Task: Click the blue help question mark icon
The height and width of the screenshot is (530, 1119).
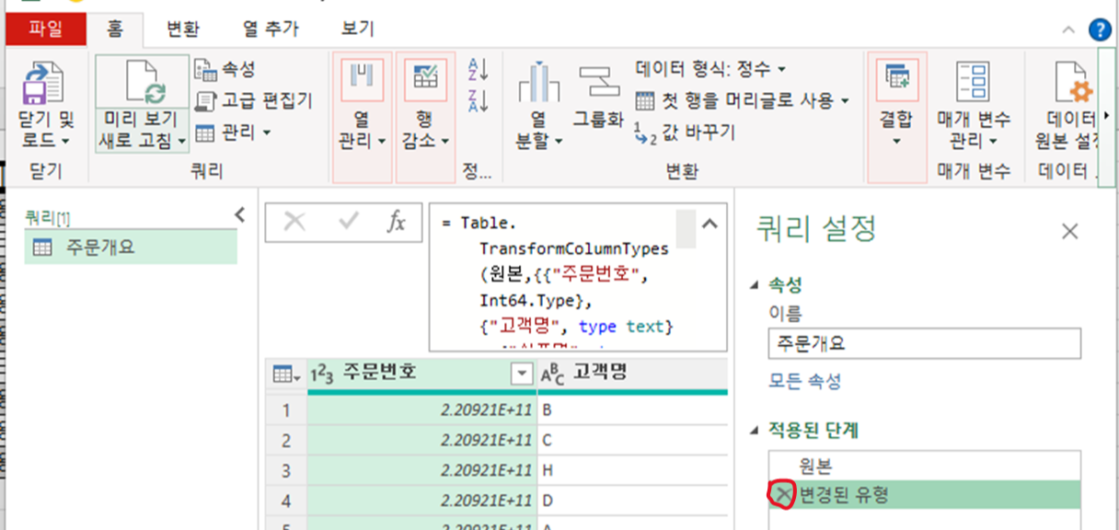Action: pos(1100,29)
